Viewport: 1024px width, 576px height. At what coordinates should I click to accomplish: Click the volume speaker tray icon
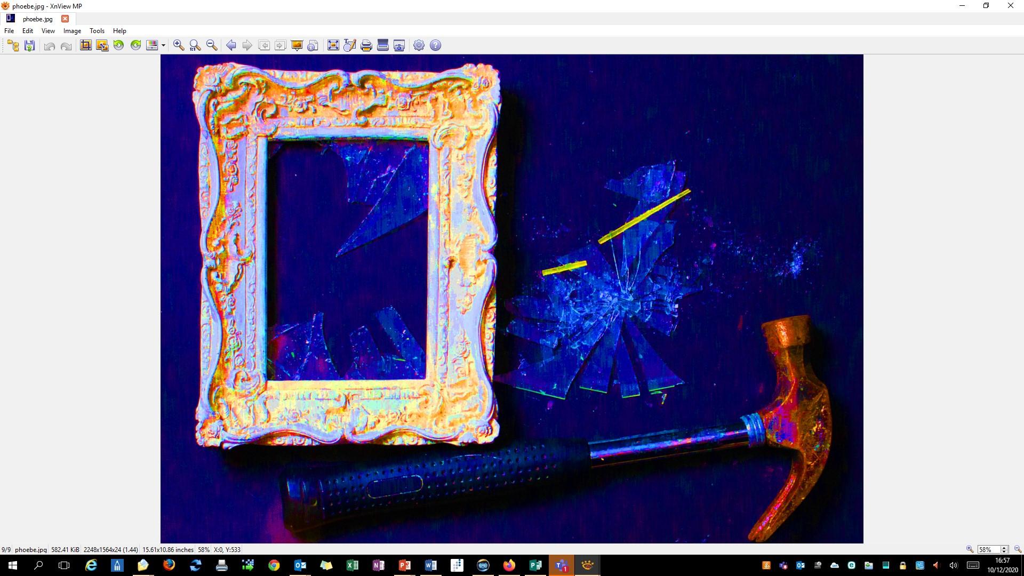pos(954,565)
